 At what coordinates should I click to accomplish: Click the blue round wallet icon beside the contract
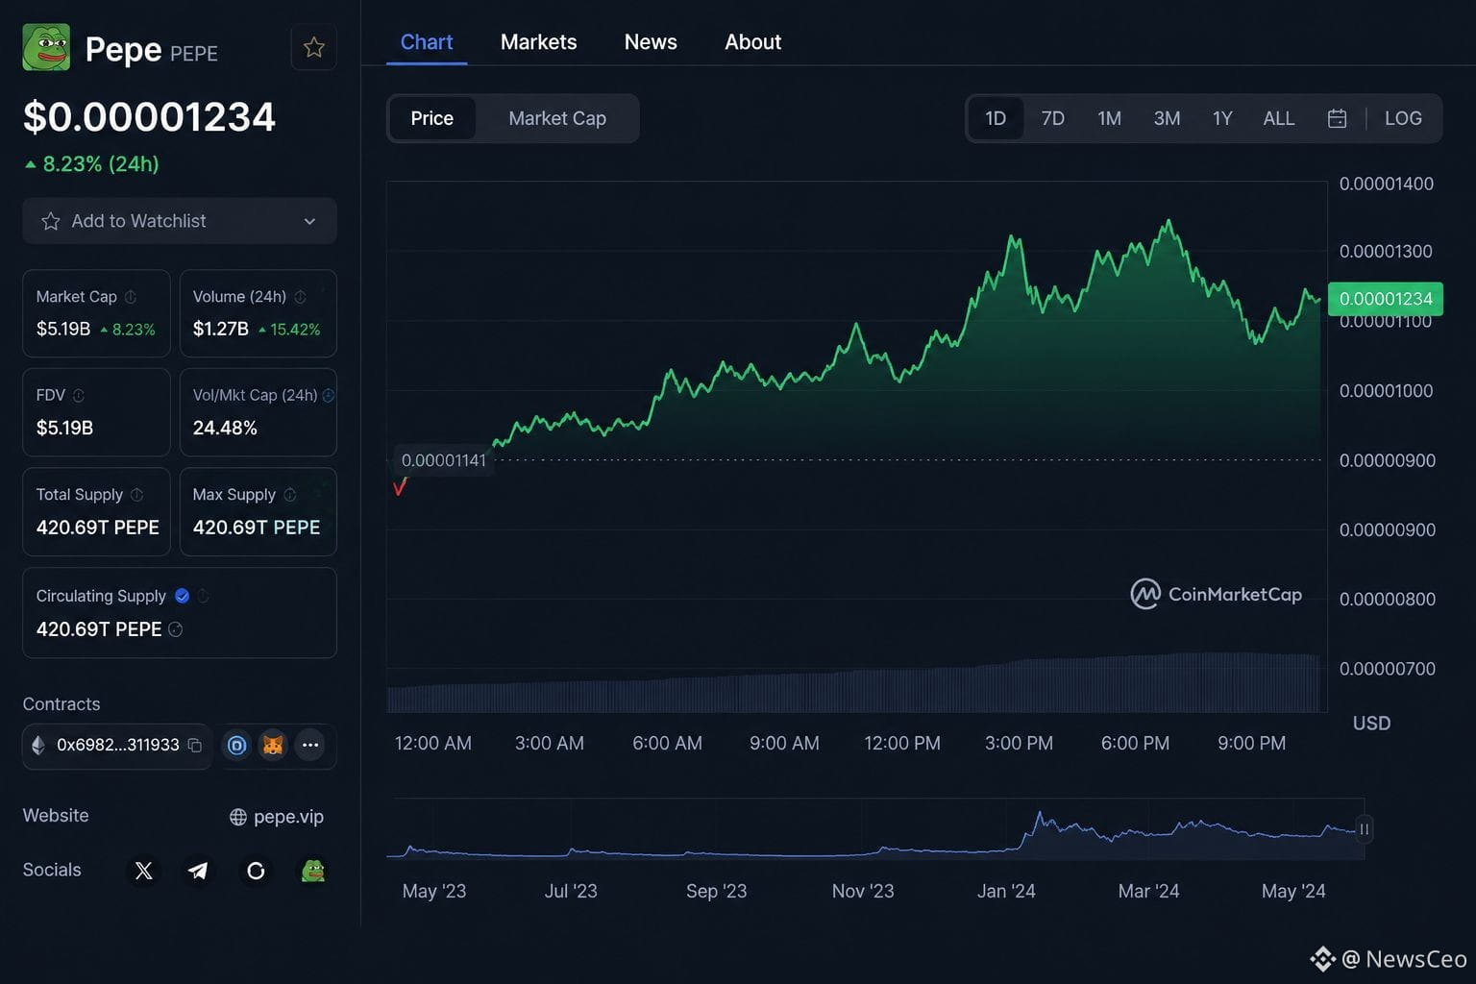point(236,745)
